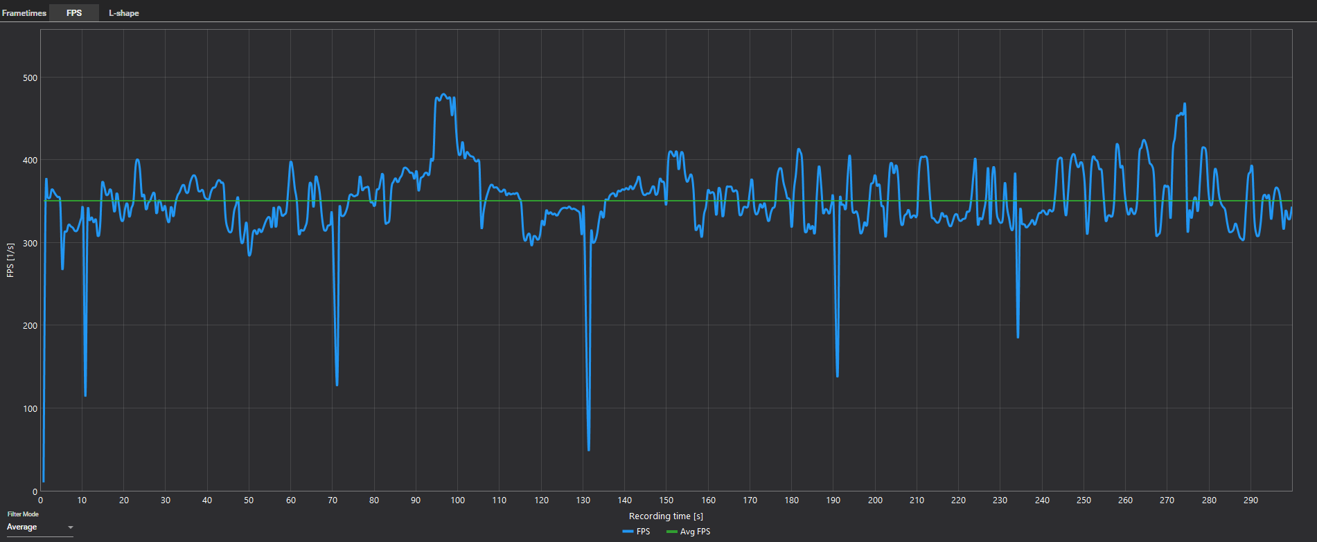Select the FPS tab
Image resolution: width=1317 pixels, height=542 pixels.
(74, 13)
